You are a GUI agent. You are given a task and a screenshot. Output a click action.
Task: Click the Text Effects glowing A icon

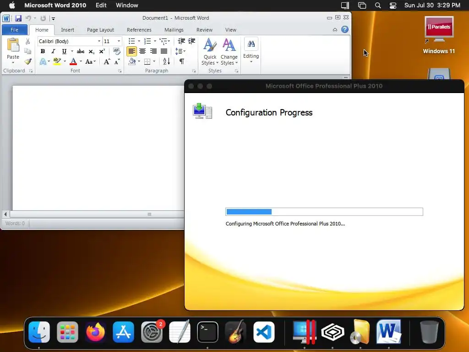43,62
